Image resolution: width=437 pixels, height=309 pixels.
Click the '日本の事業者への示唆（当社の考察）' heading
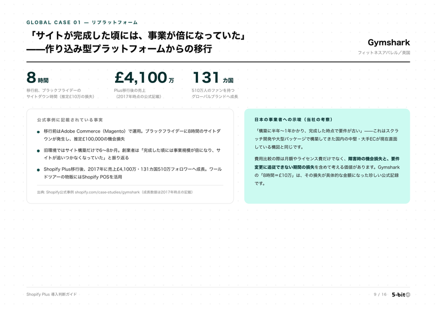(294, 120)
